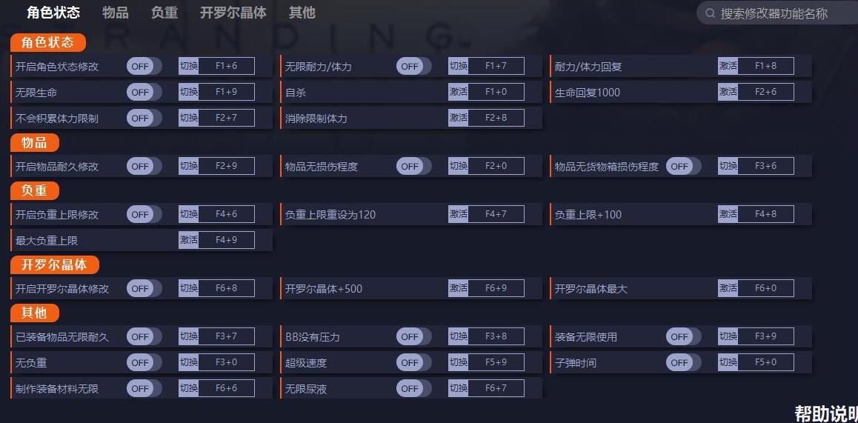Activate 开罗尔晶体最大 with 激活 button
858x423 pixels.
pos(728,288)
